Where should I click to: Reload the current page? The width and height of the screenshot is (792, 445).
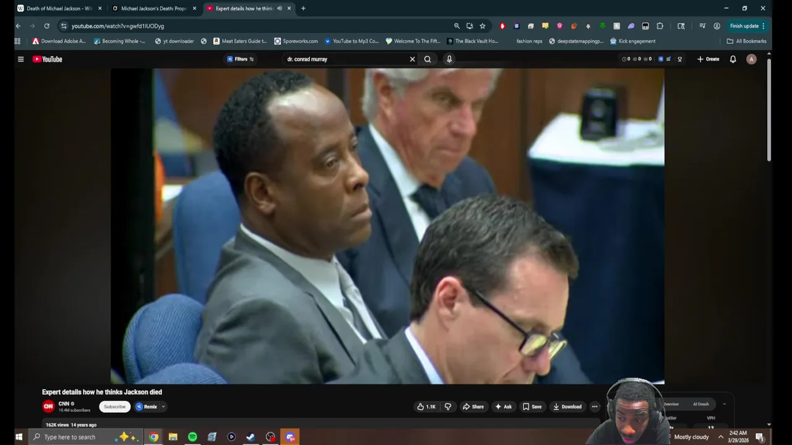(46, 26)
